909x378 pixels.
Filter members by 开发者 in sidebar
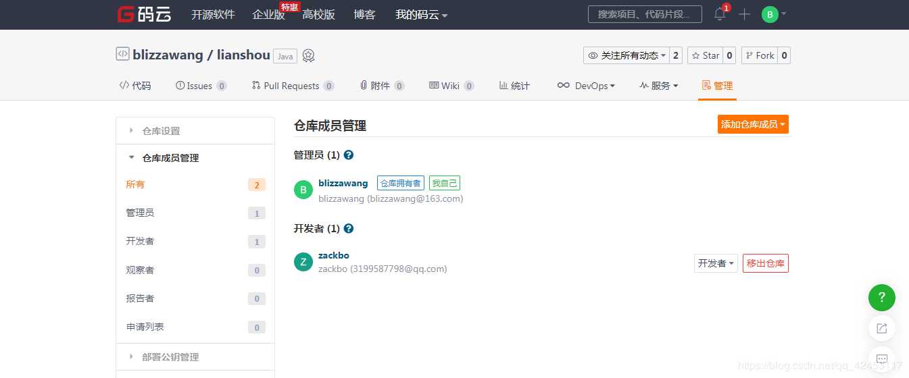click(x=195, y=241)
